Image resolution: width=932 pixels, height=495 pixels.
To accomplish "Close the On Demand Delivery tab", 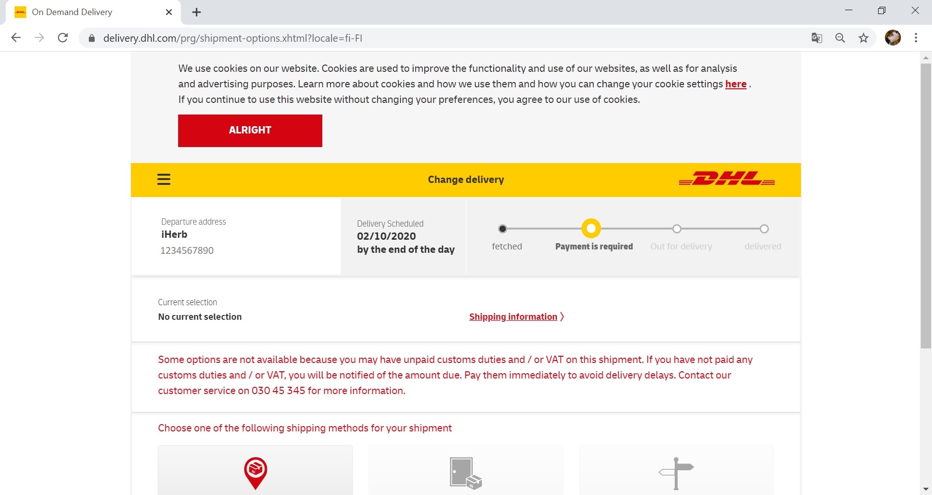I will coord(169,12).
